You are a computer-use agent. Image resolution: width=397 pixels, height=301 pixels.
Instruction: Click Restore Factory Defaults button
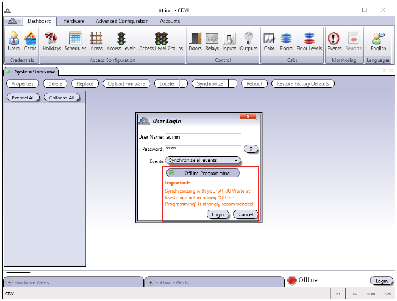[x=303, y=84]
